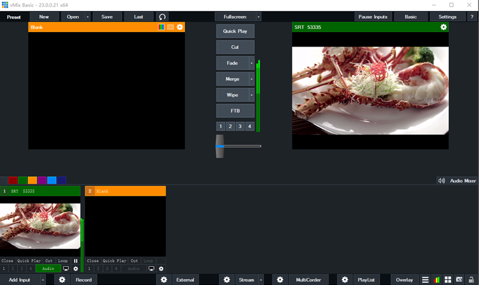This screenshot has width=479, height=285.
Task: Click the Blank preview title overlay icon
Action: 170,27
